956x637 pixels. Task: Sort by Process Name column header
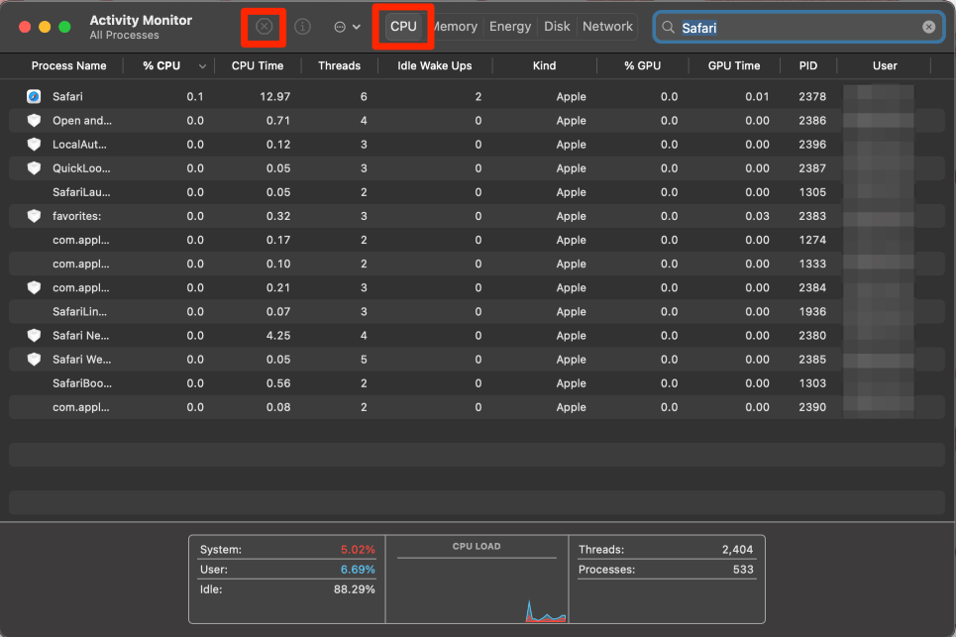(x=68, y=66)
